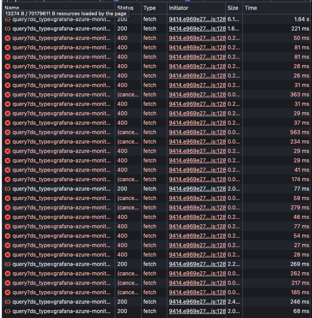The width and height of the screenshot is (312, 318).
Task: Click the (cance... status cell in the 279 ms row
Action: click(128, 208)
